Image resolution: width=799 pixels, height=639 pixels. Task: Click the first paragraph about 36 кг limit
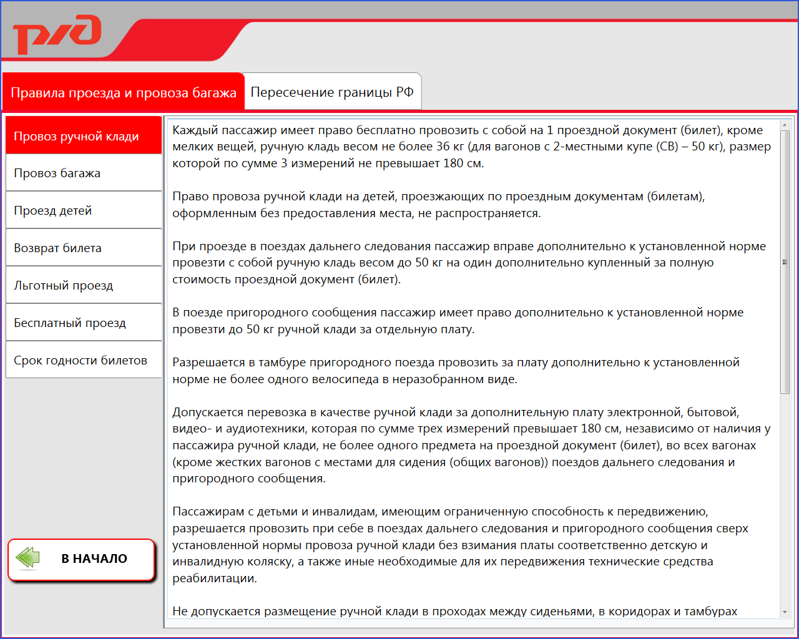pos(472,147)
